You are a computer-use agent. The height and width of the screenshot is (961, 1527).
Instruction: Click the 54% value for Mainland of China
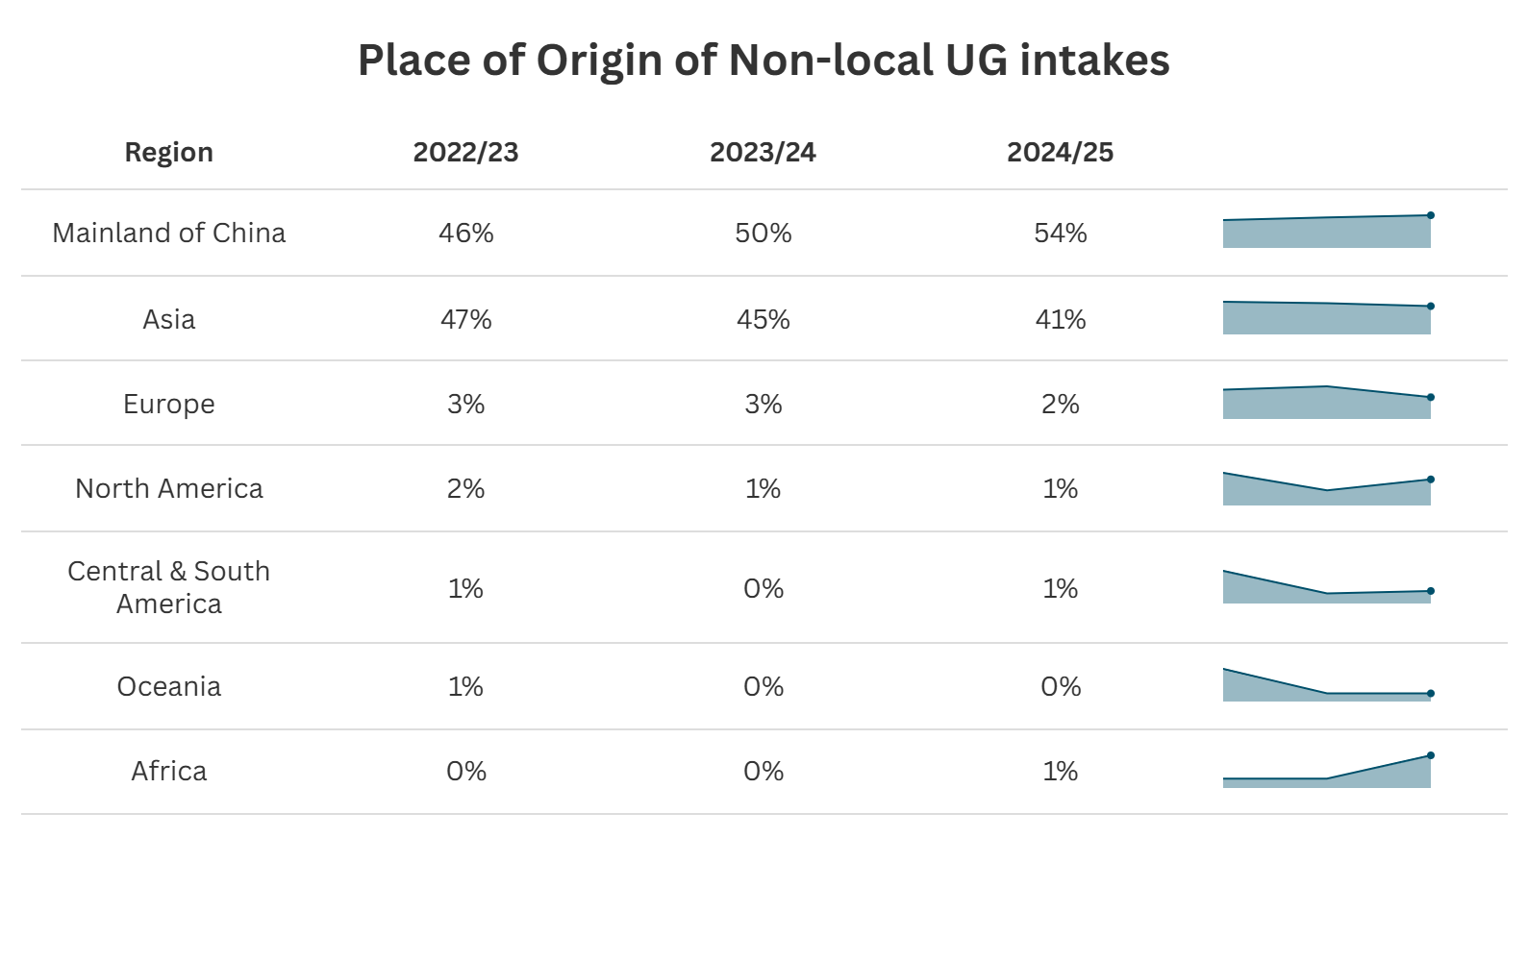(1060, 233)
